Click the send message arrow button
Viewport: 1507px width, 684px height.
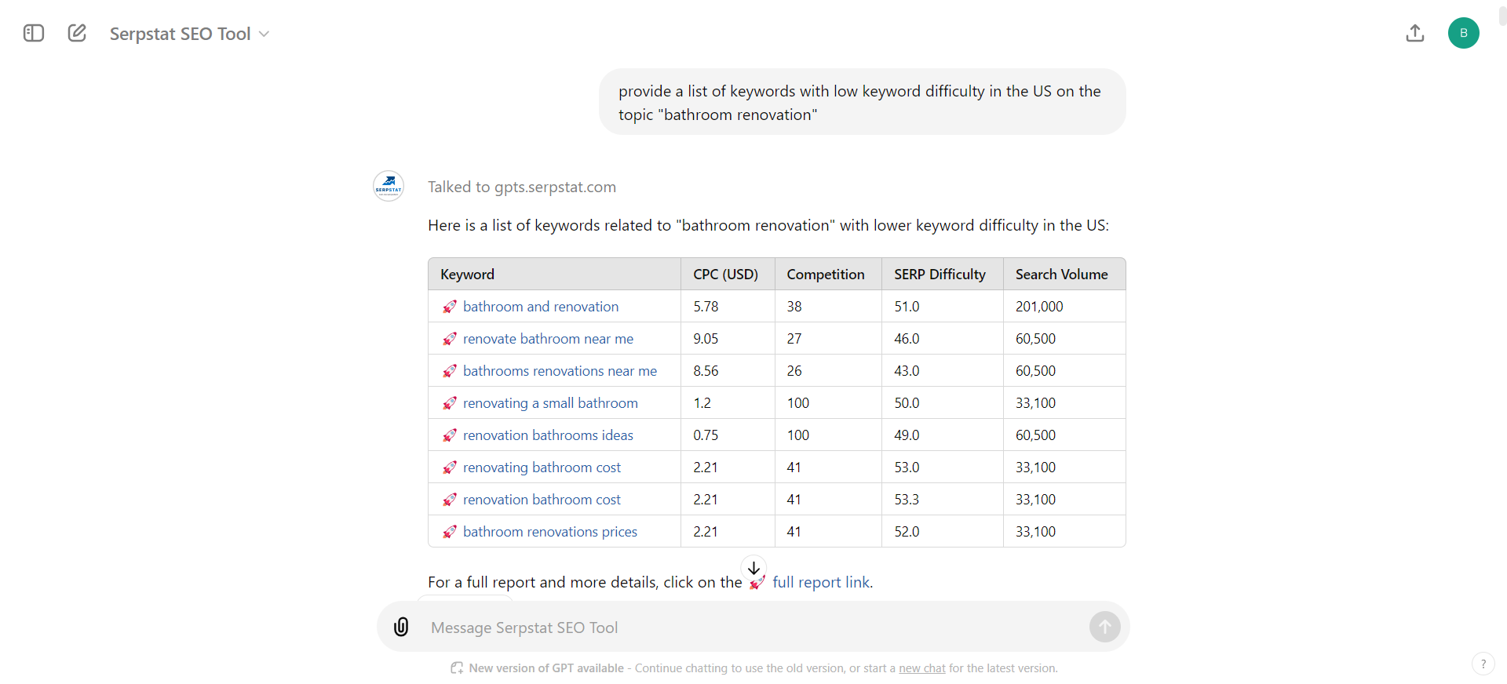point(1105,627)
